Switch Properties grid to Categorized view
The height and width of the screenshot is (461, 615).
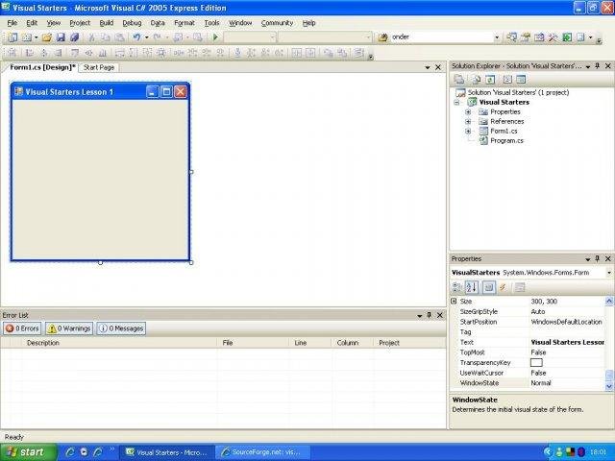click(x=457, y=287)
